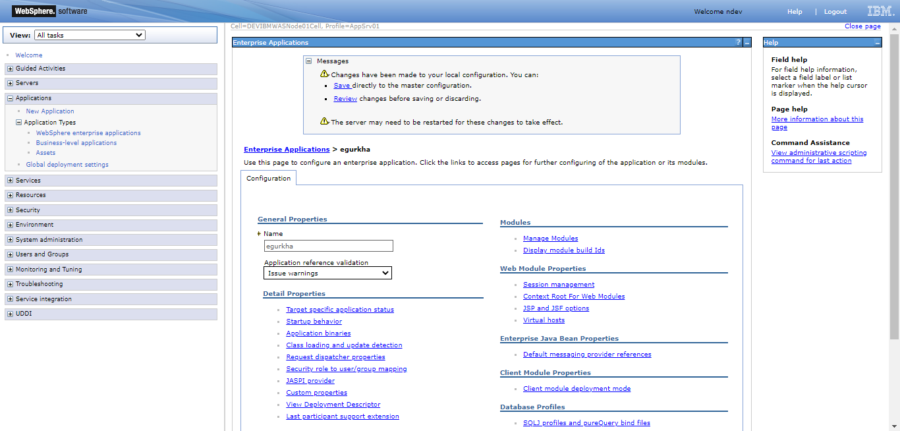Open More information about this page
900x431 pixels.
817,123
